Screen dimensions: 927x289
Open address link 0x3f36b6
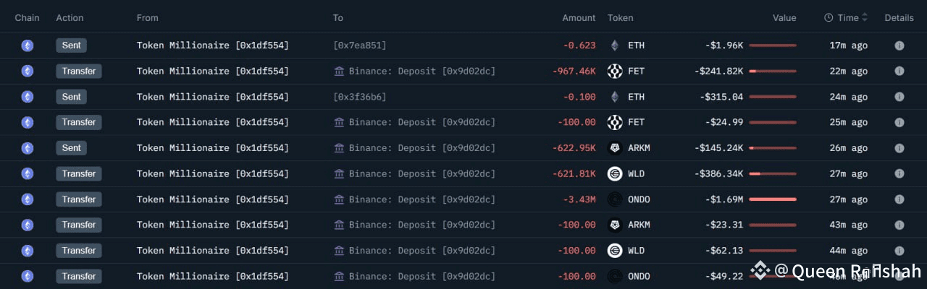click(x=359, y=97)
